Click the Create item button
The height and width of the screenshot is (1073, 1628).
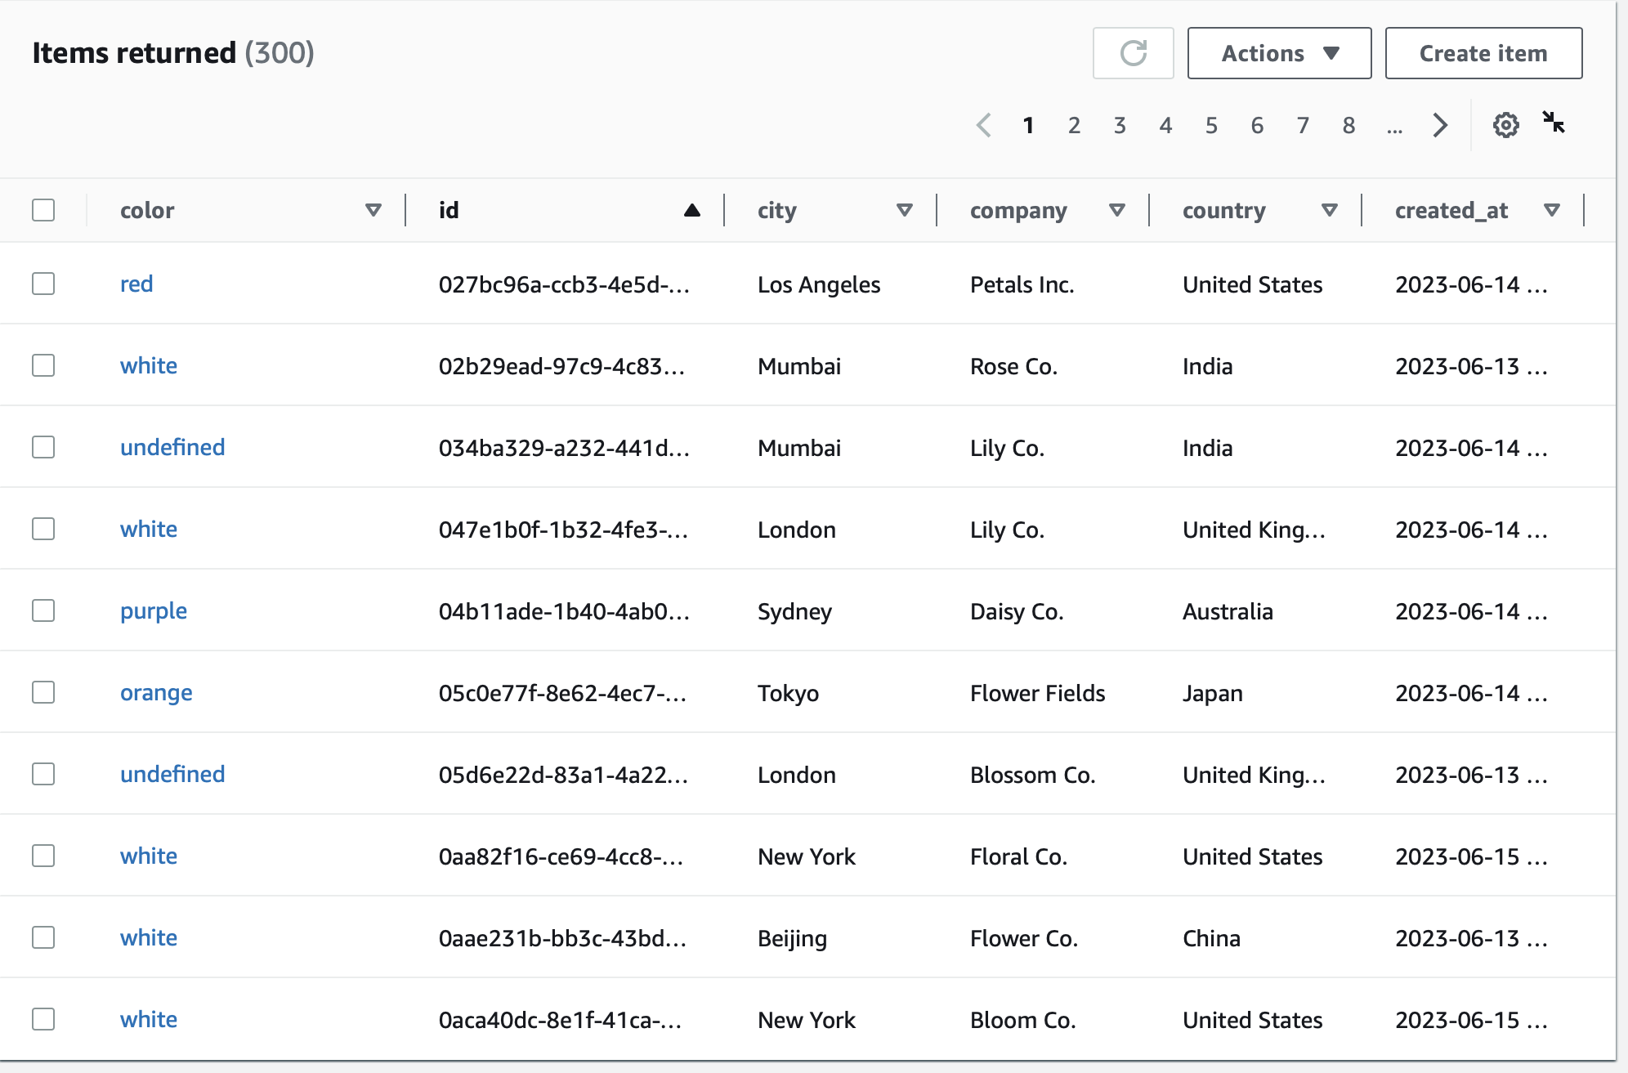1483,53
